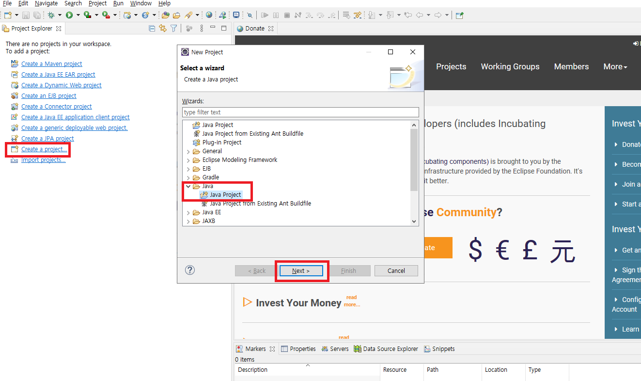Click the Run Last Tool coverage icon

coord(88,15)
